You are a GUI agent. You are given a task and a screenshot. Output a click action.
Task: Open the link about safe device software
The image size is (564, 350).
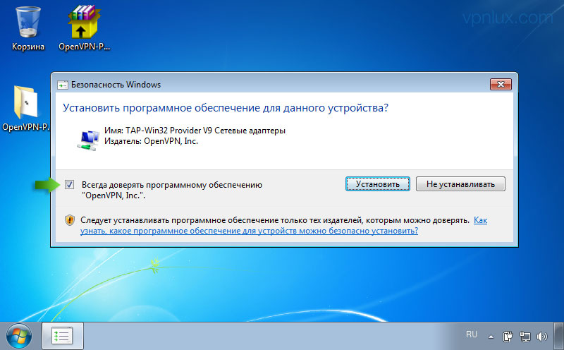coord(249,231)
